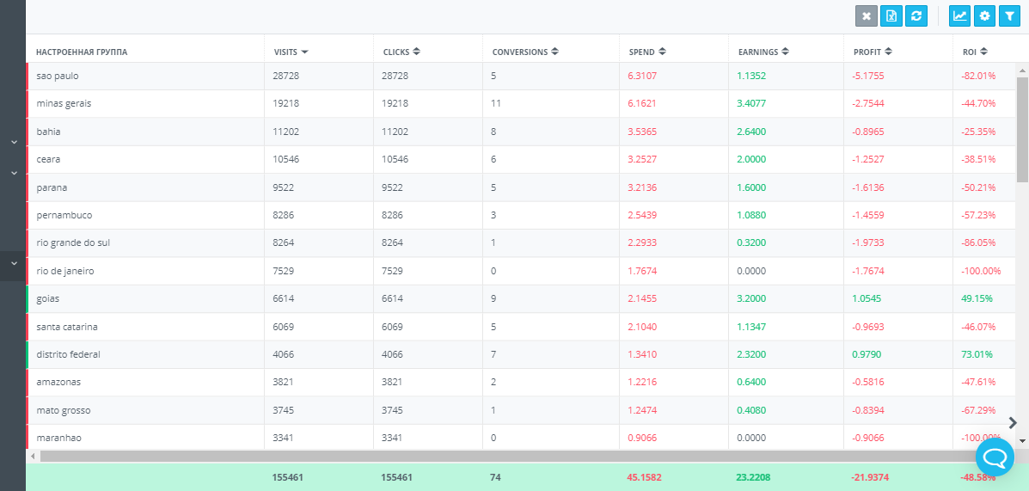
Task: Select the pernambuco row name
Action: click(64, 215)
